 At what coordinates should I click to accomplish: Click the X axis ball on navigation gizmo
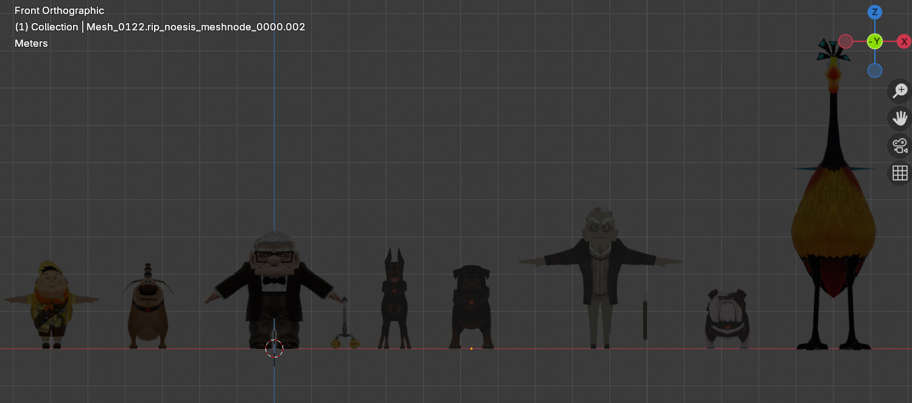[903, 41]
